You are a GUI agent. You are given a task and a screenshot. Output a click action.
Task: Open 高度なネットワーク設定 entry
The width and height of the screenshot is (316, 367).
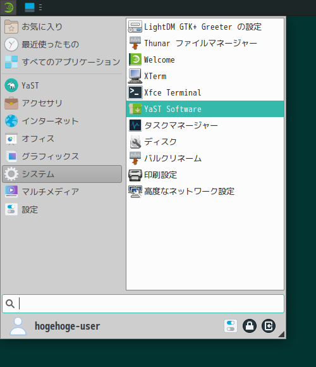tap(205, 191)
